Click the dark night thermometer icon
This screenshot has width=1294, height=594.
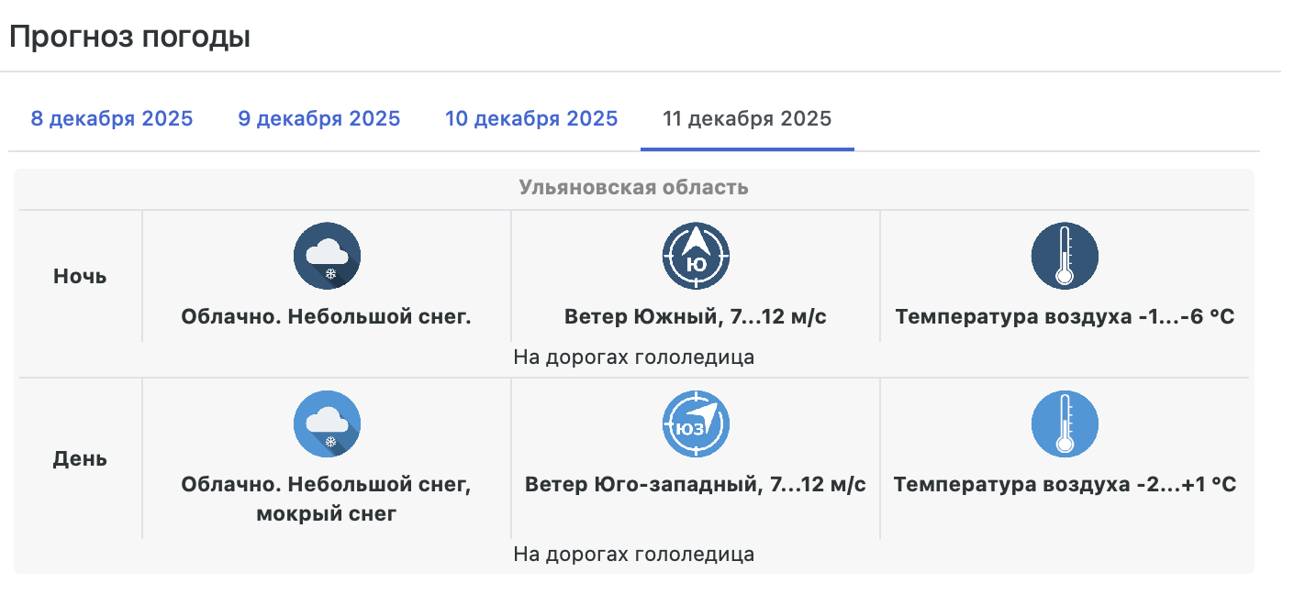click(x=1065, y=256)
